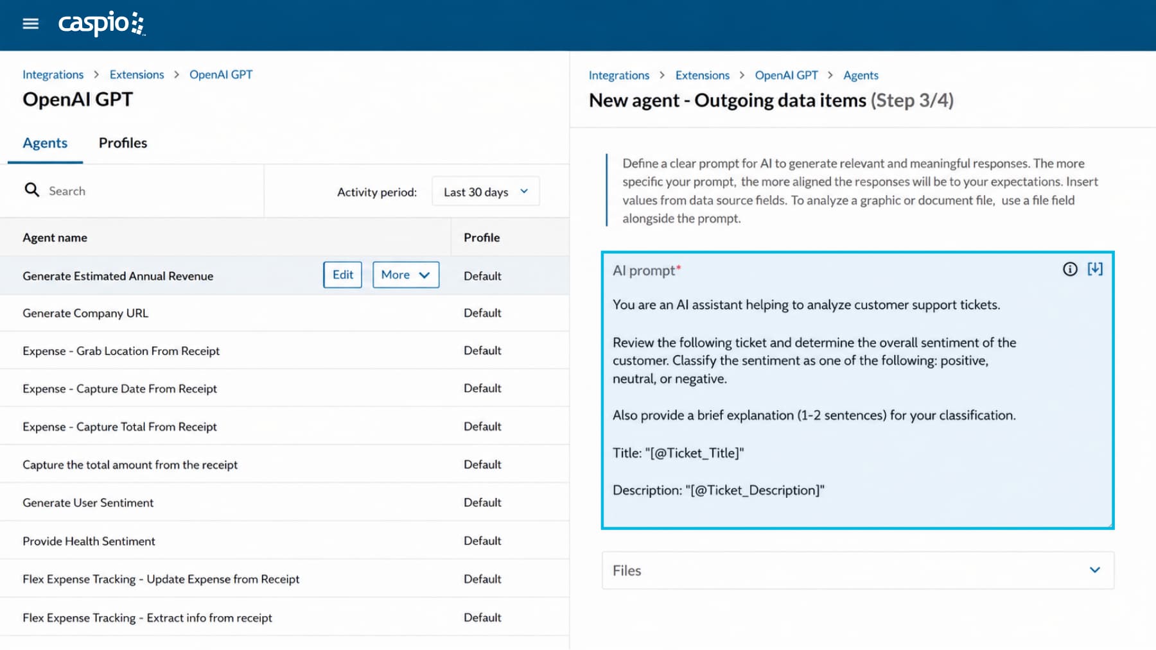Switch to the Profiles tab
The image size is (1156, 650).
pos(123,143)
